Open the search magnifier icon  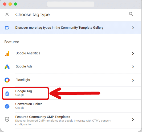point(131,14)
